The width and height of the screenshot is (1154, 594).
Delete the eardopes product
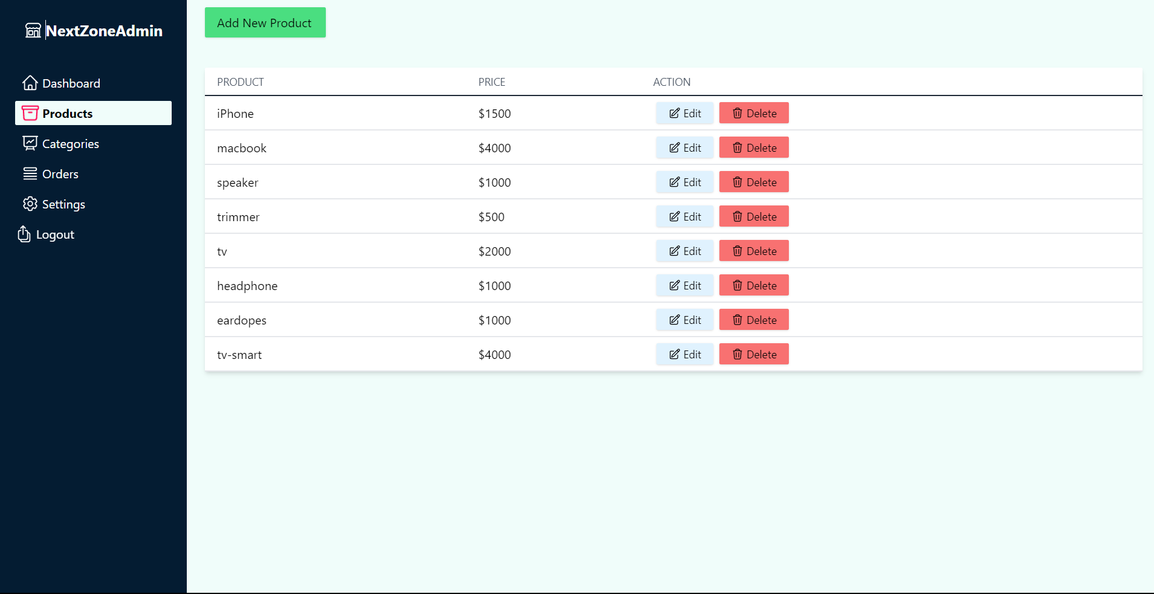click(753, 319)
